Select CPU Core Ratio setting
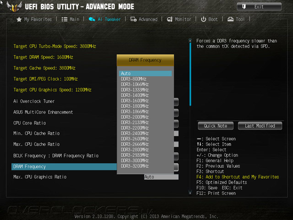This screenshot has height=220, width=293. pyautogui.click(x=30, y=123)
